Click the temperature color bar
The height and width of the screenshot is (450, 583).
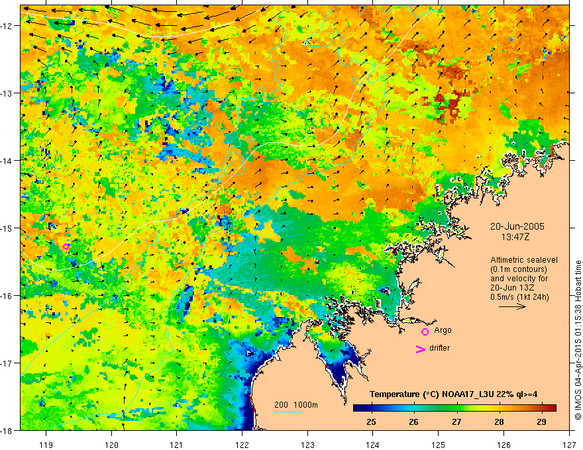tap(454, 408)
